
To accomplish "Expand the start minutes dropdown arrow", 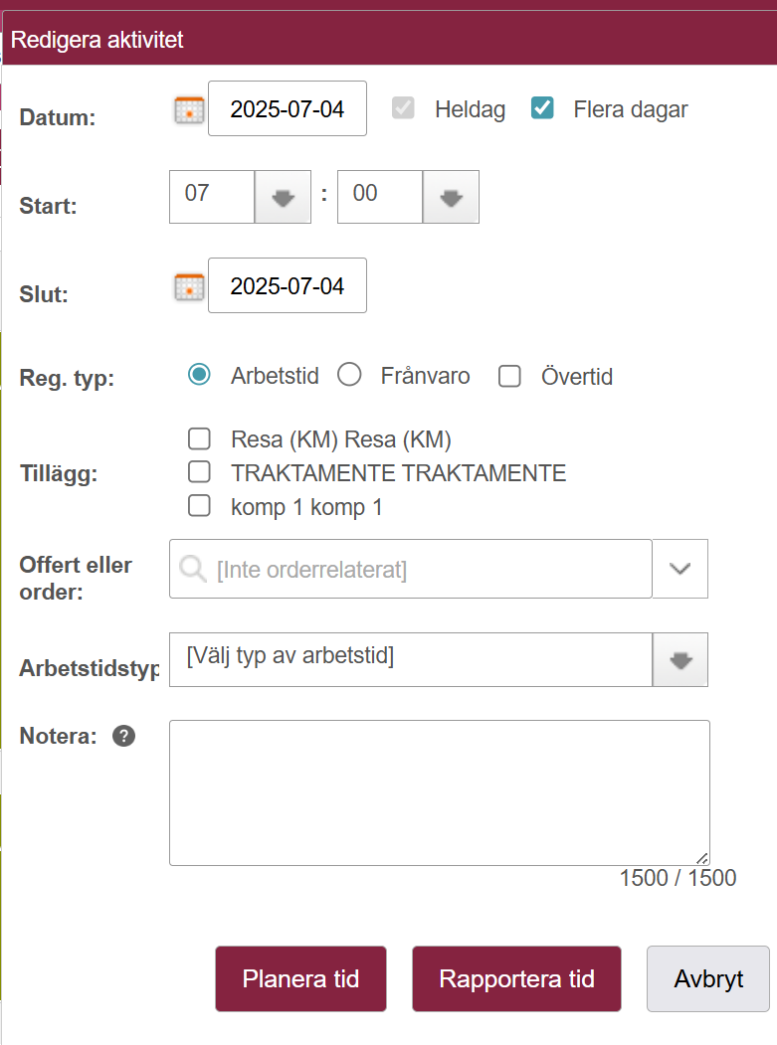I will tap(451, 197).
